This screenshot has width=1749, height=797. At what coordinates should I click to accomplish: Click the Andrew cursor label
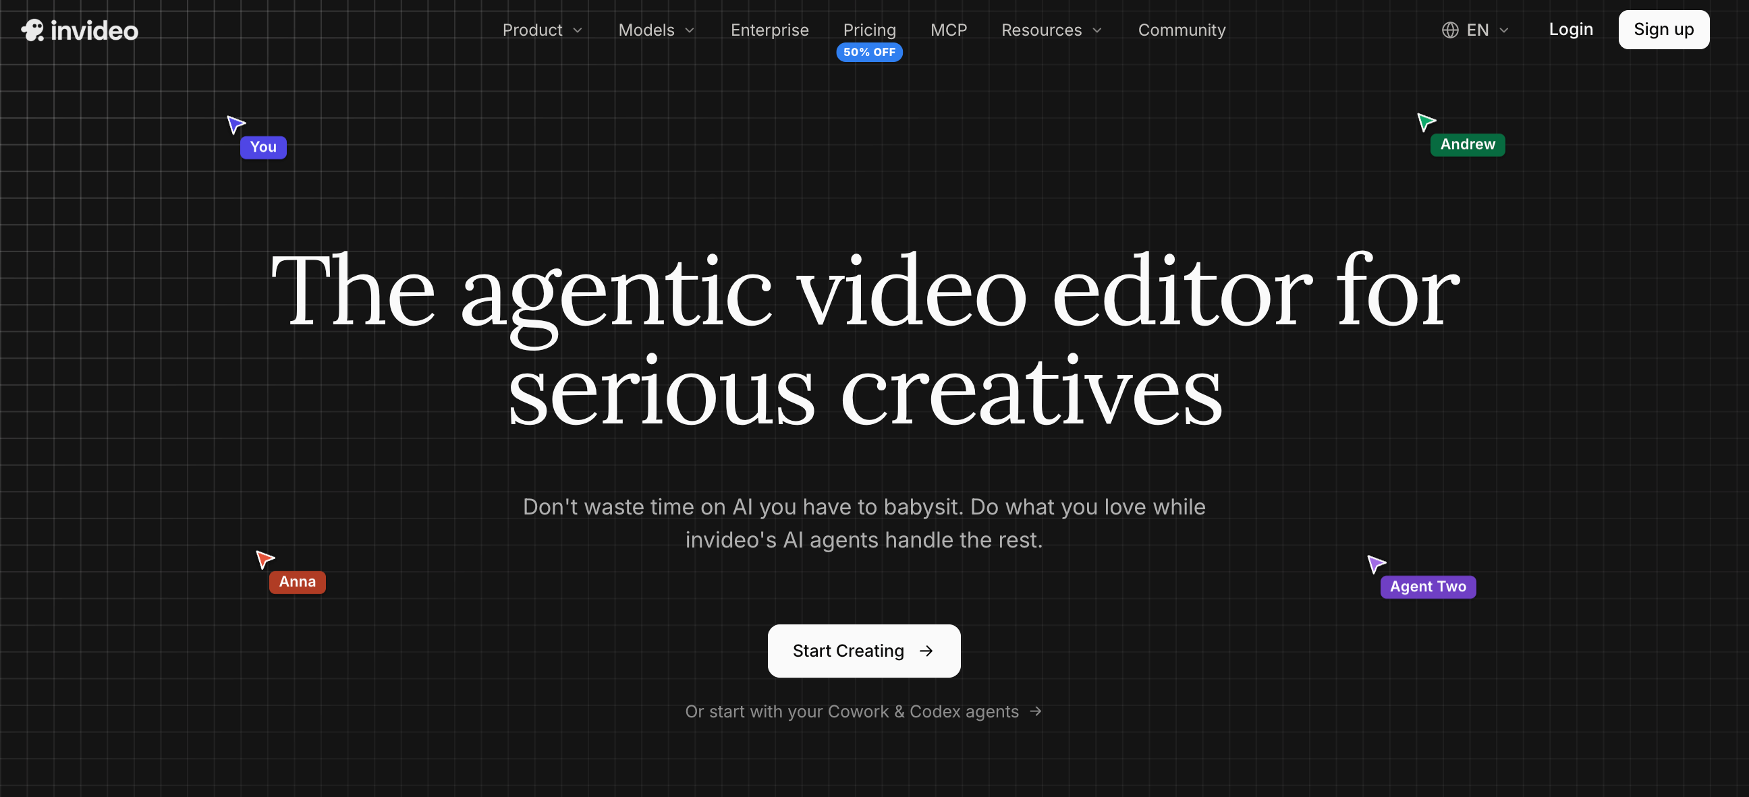click(1468, 144)
